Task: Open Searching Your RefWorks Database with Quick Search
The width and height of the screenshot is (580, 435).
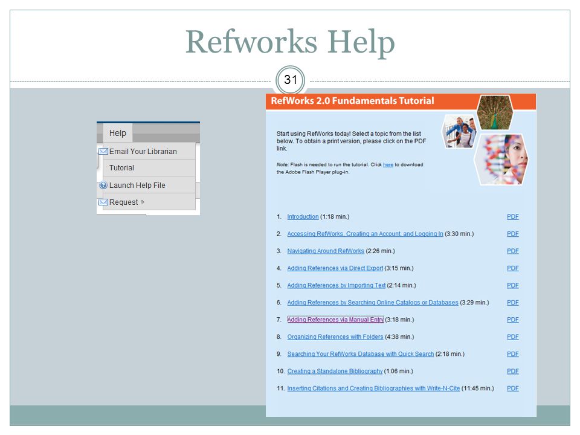Action: tap(361, 354)
